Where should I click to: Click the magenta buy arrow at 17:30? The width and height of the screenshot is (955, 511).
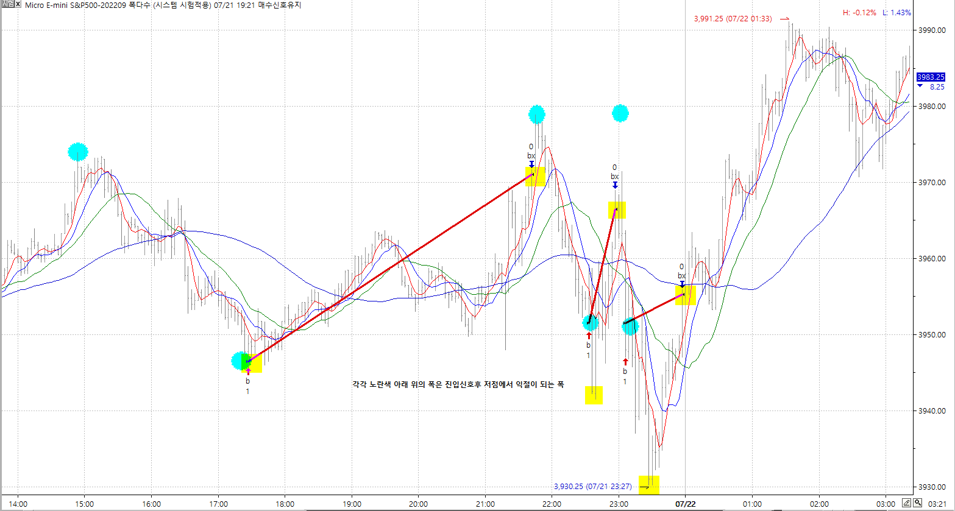click(x=248, y=371)
